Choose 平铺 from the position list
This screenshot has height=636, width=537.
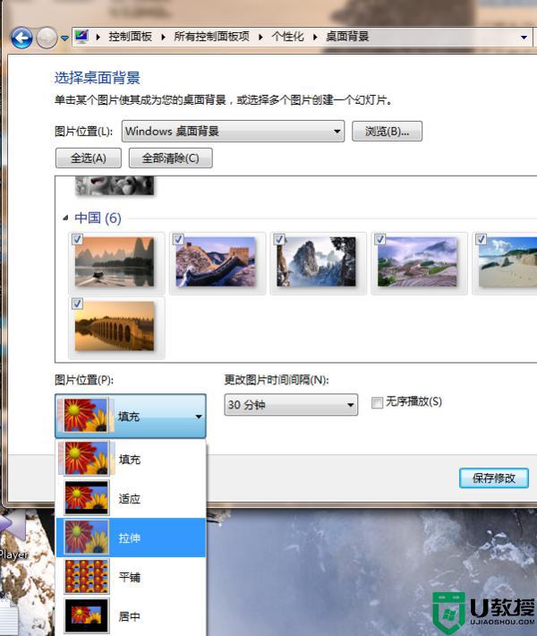[x=131, y=576]
